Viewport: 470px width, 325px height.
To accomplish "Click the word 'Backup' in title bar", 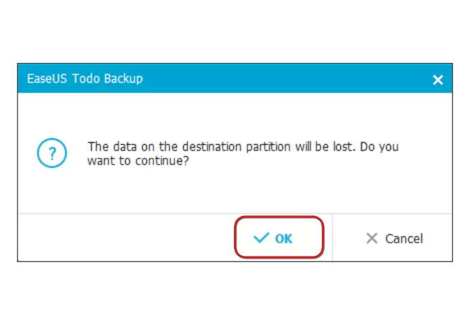I will point(124,79).
